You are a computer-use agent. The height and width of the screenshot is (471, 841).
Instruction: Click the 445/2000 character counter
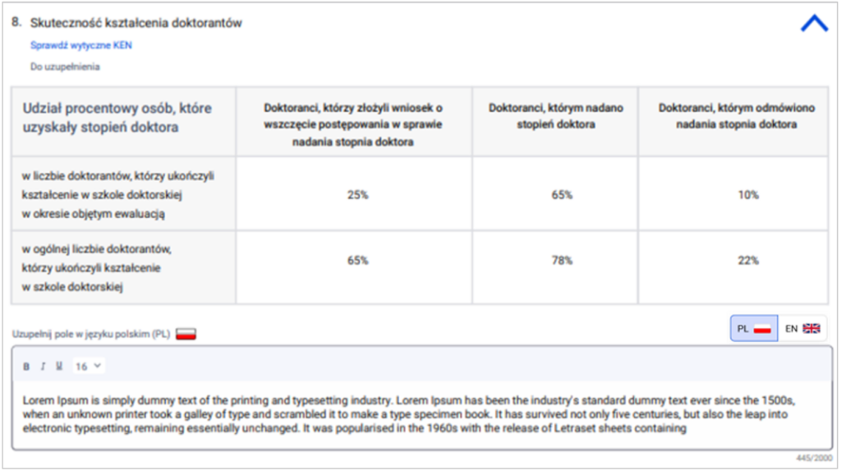814,458
